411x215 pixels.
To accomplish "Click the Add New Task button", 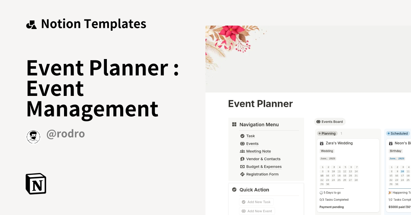I will (x=256, y=202).
